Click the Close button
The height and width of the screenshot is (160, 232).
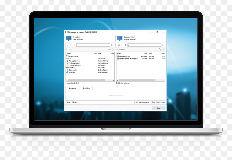click(158, 108)
